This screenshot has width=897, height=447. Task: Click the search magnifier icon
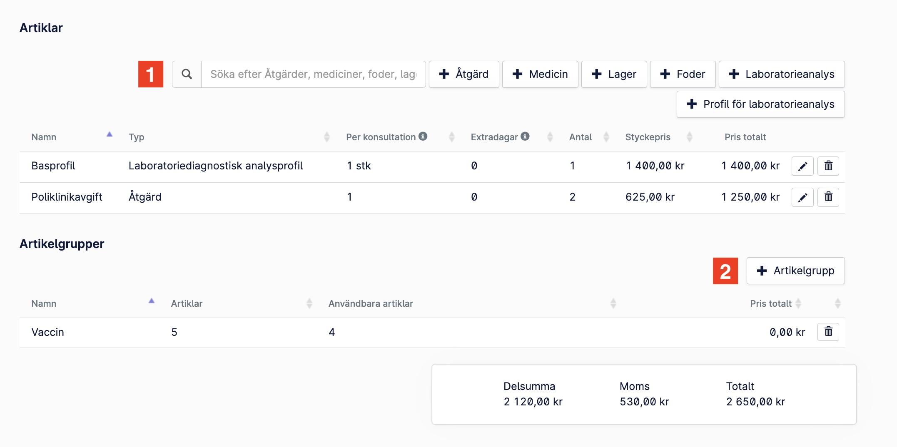pyautogui.click(x=187, y=74)
